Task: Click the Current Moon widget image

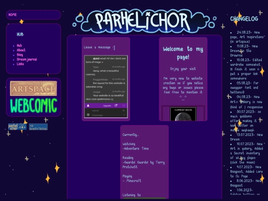Action: tap(183, 114)
